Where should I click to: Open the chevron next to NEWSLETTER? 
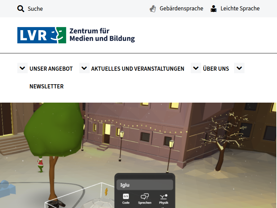coord(239,68)
